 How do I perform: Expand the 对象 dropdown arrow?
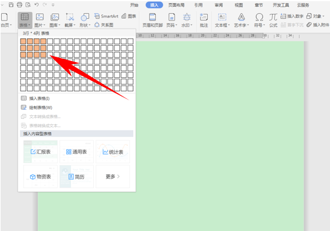pos(323,16)
